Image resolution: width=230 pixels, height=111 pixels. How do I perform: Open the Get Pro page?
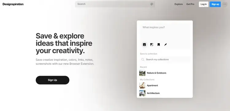[x=190, y=4]
